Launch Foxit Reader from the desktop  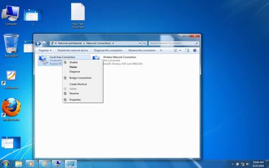pos(11,78)
